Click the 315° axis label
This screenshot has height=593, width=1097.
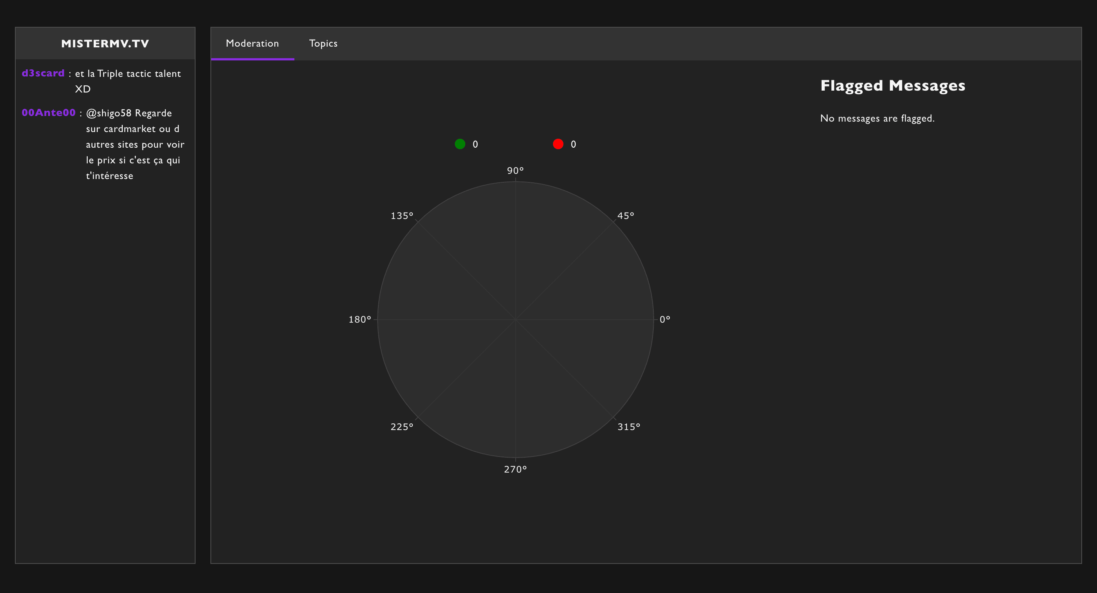pyautogui.click(x=629, y=427)
